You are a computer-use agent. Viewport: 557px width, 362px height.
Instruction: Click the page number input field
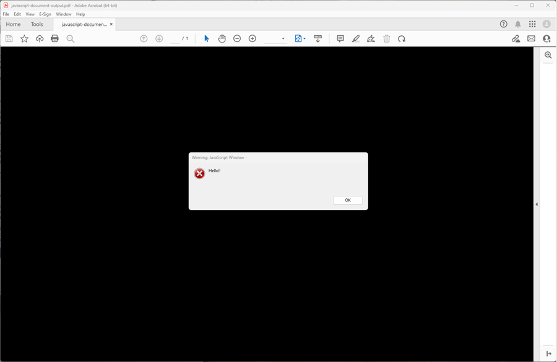click(x=175, y=38)
